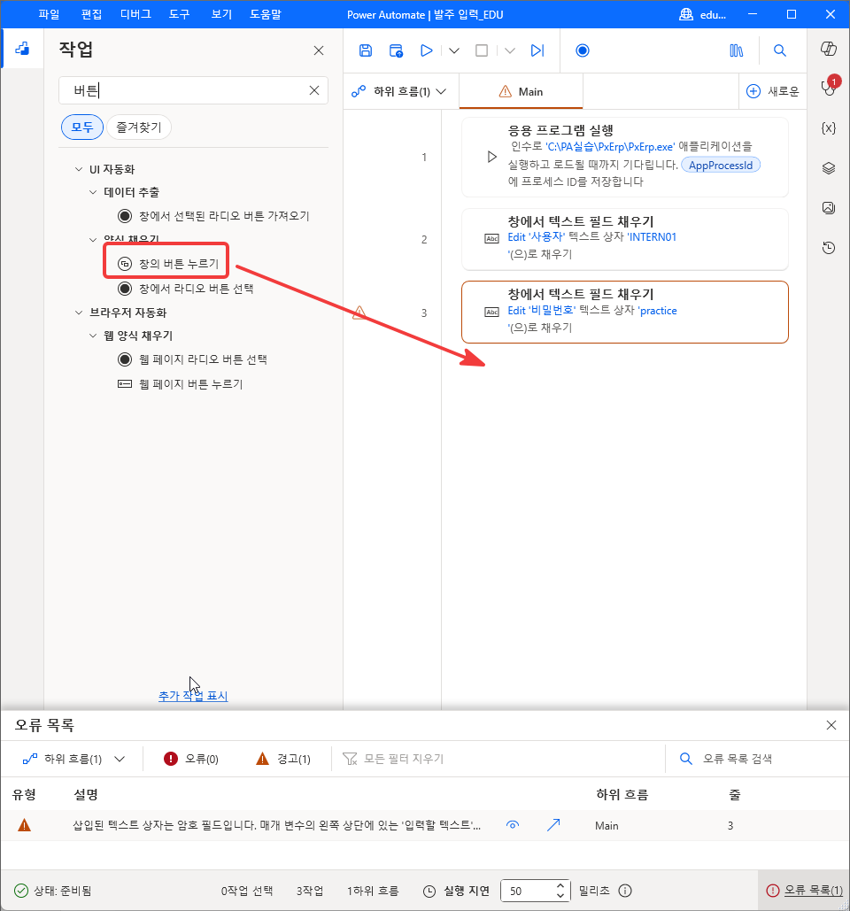850x911 pixels.
Task: Switch to the Main subflow tab
Action: point(521,91)
